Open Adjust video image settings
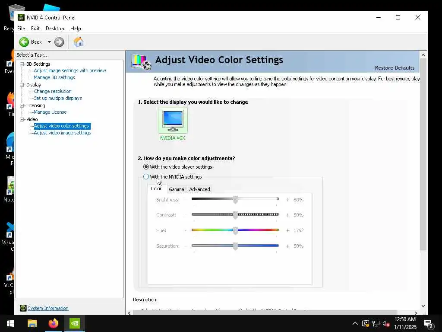 click(62, 133)
